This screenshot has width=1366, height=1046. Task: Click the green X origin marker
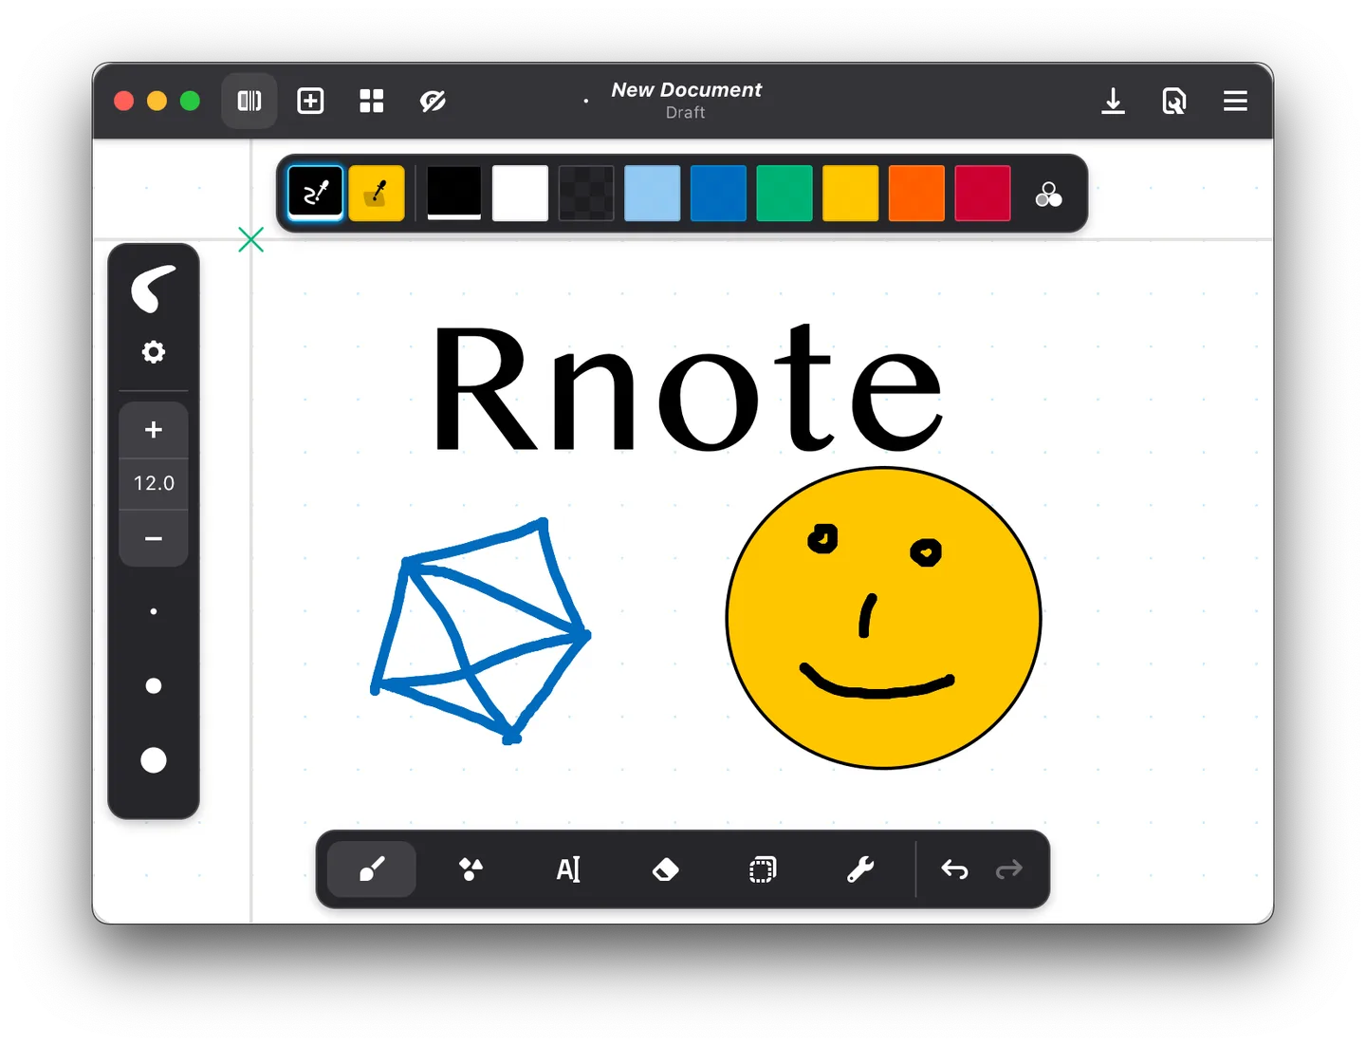[251, 239]
